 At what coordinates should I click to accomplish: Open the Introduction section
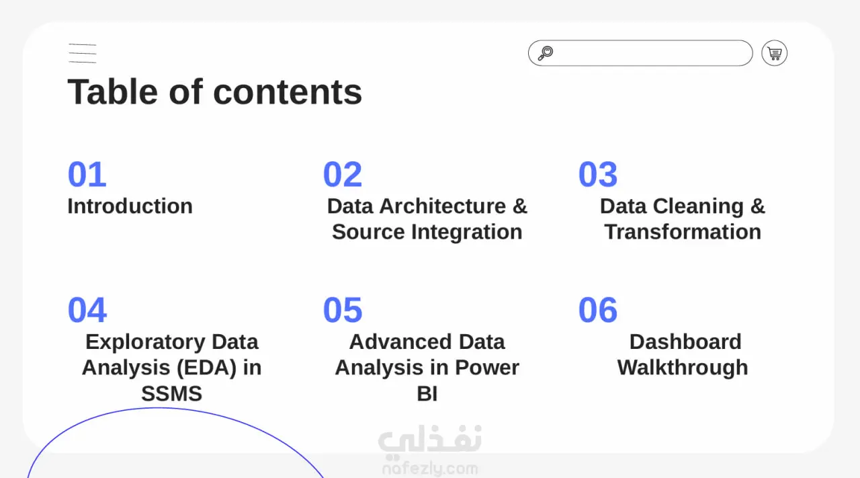130,206
